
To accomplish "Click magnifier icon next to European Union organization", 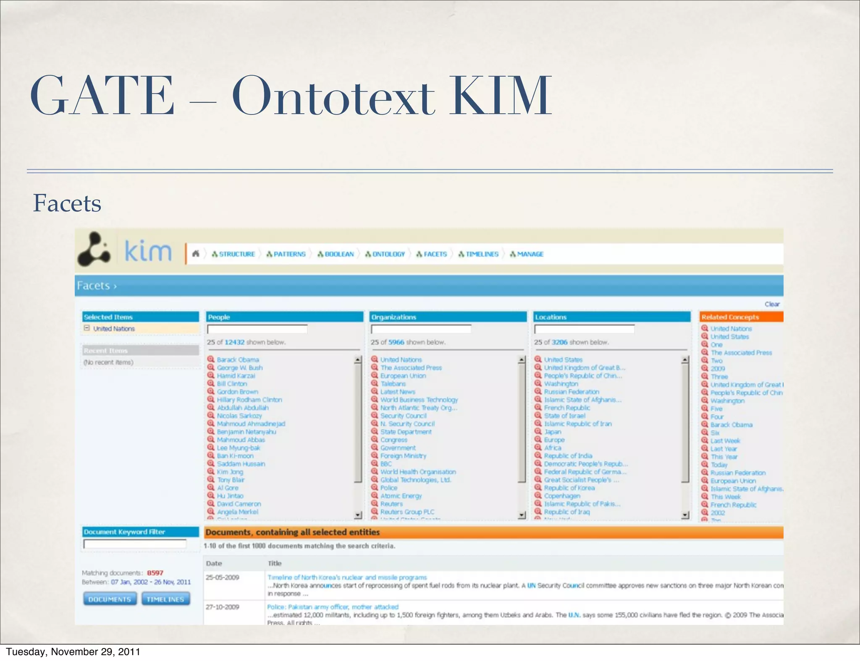I will (x=375, y=375).
